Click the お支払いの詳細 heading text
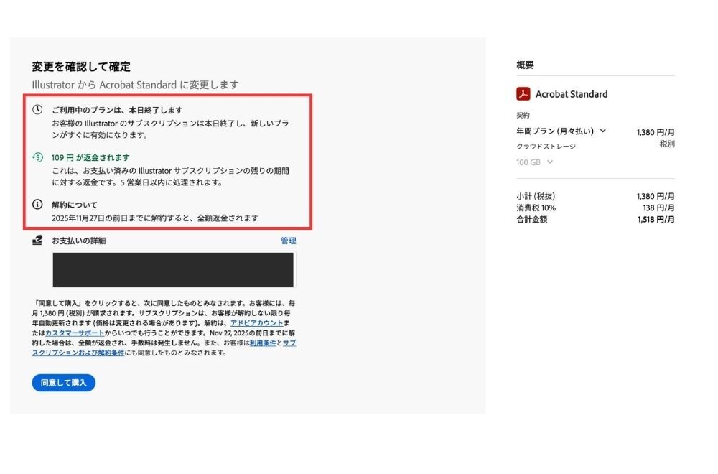The width and height of the screenshot is (718, 474). (78, 241)
